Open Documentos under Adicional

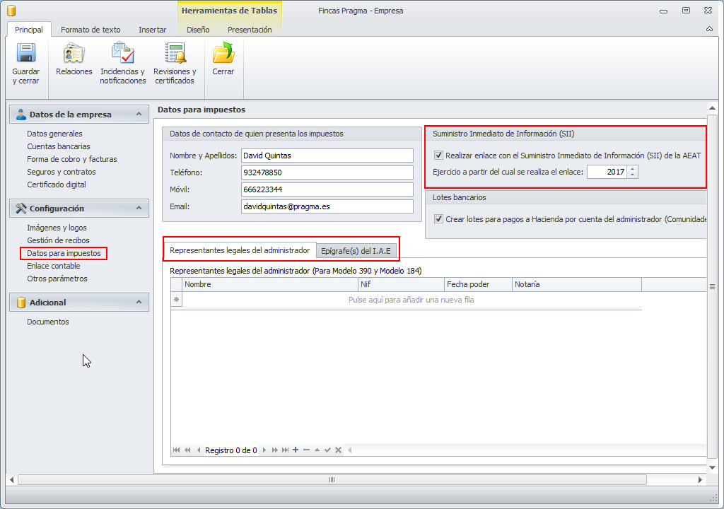(x=48, y=322)
